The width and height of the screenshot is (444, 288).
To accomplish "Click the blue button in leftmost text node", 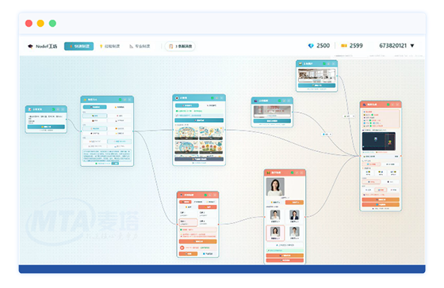I will (x=46, y=127).
